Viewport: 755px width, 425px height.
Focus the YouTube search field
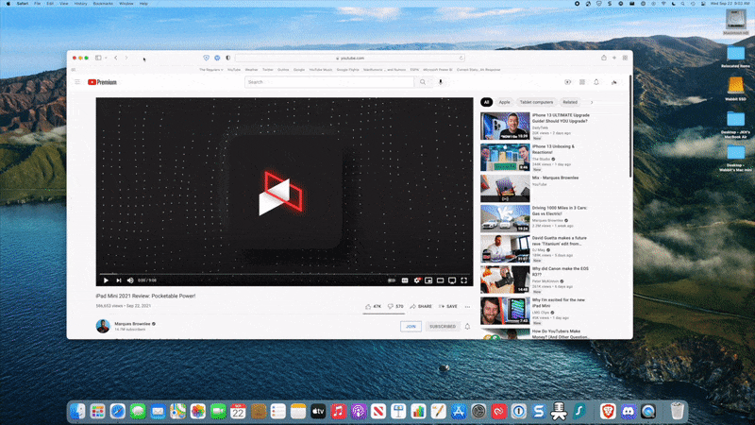tap(329, 82)
